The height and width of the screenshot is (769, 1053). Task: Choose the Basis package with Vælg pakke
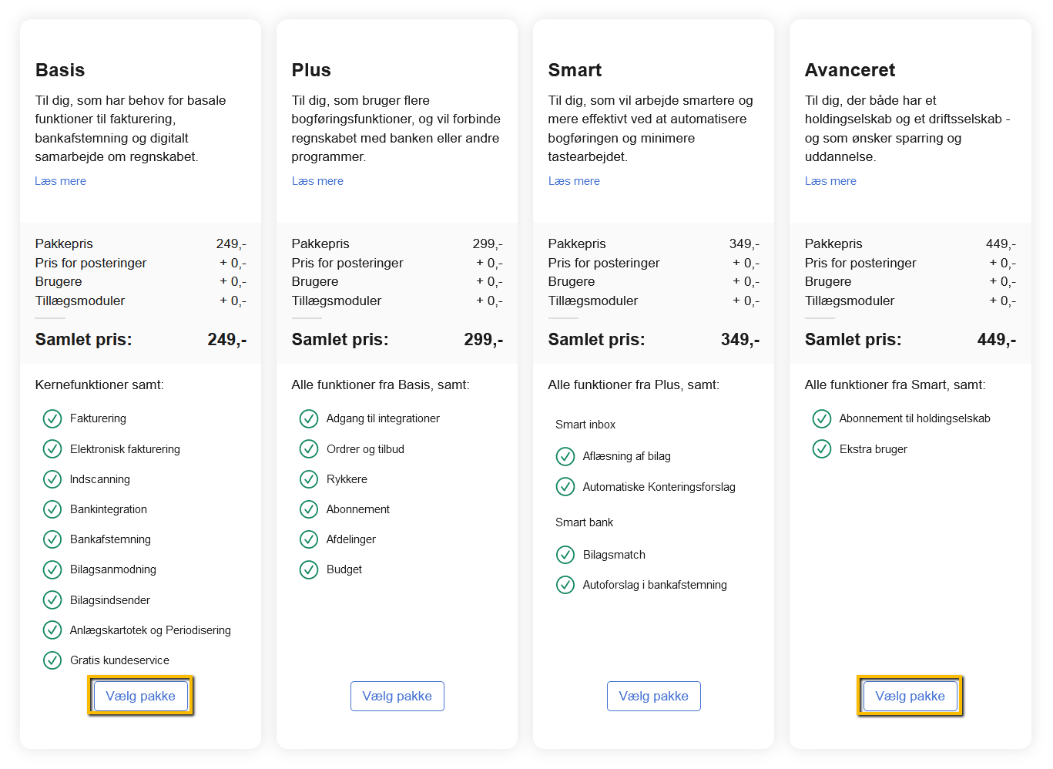click(x=140, y=696)
